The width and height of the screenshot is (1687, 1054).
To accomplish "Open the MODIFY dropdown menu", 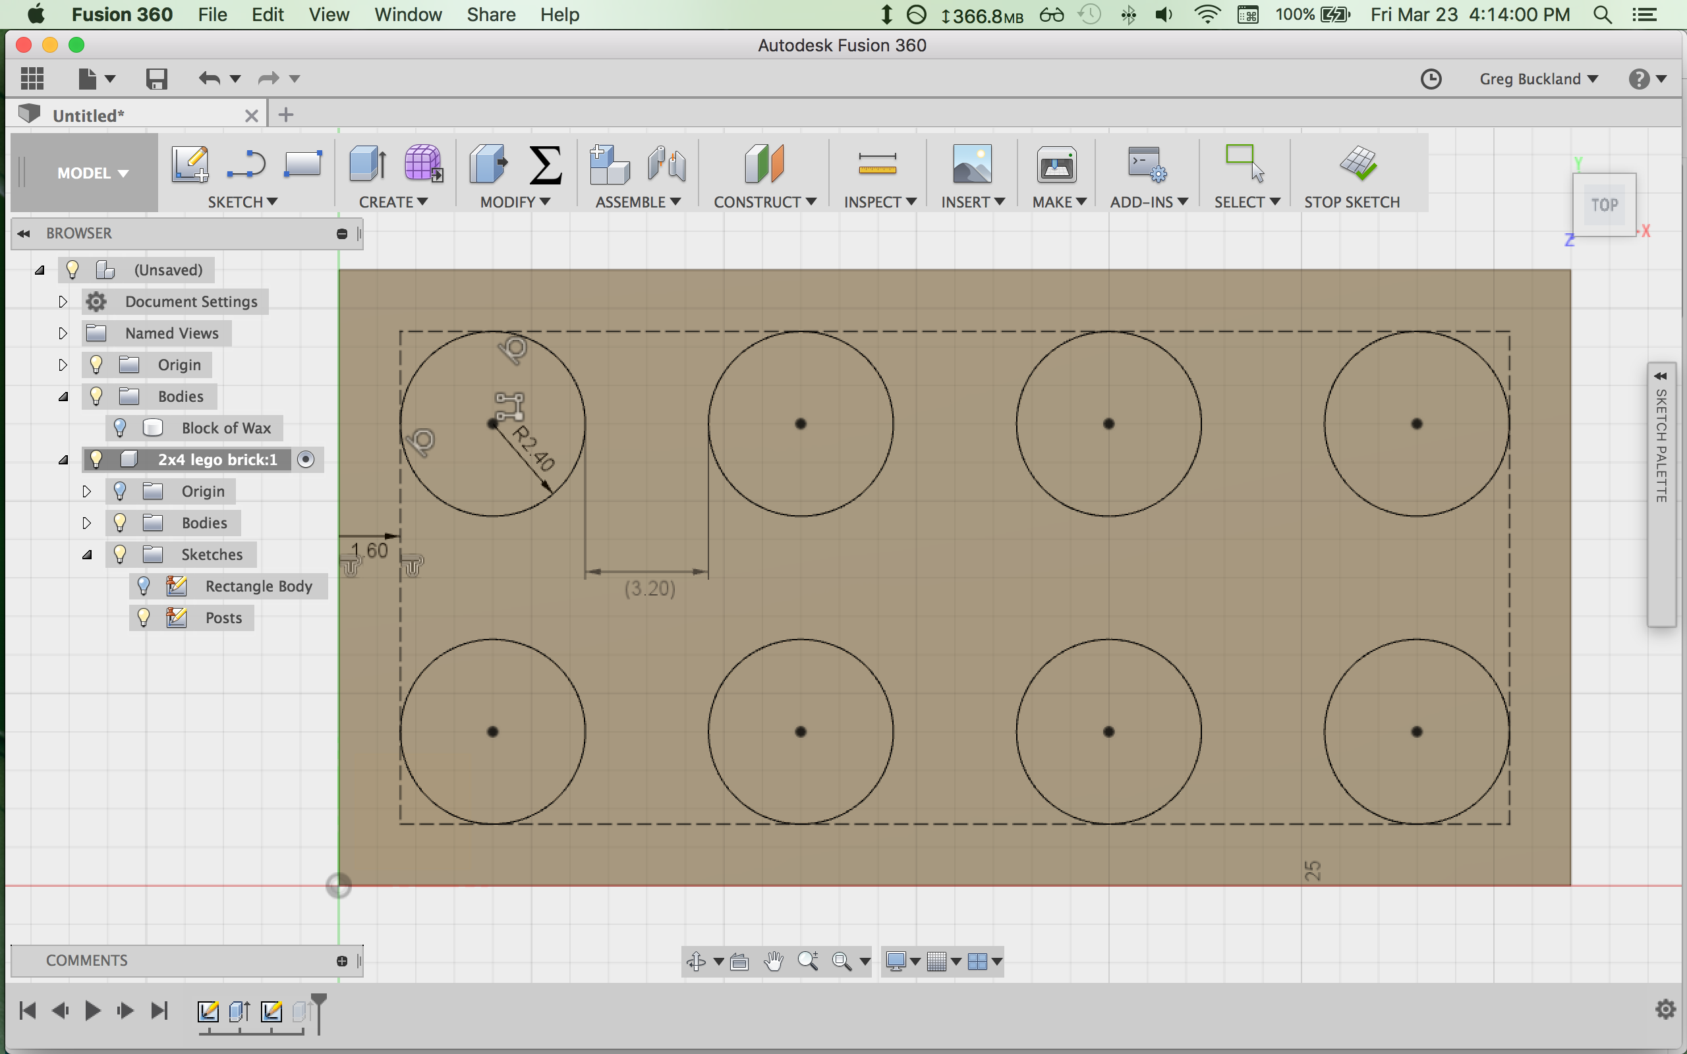I will [x=515, y=202].
